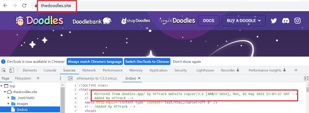The image size is (309, 113).
Task: Select the (index) editor tab
Action: pyautogui.click(x=130, y=78)
